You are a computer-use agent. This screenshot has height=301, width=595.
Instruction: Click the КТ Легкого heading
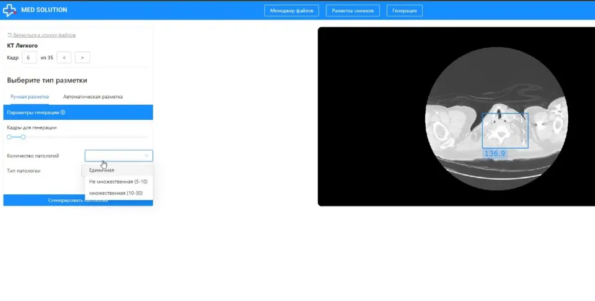(22, 45)
